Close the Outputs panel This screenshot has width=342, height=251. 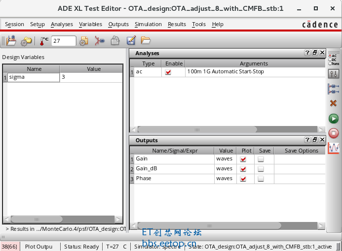click(x=322, y=140)
